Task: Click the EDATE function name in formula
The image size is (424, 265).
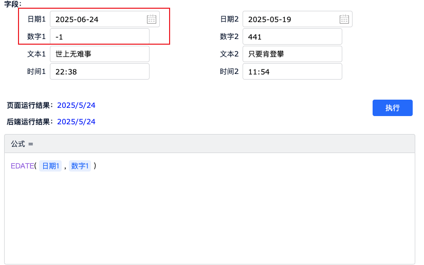Action: (22, 166)
